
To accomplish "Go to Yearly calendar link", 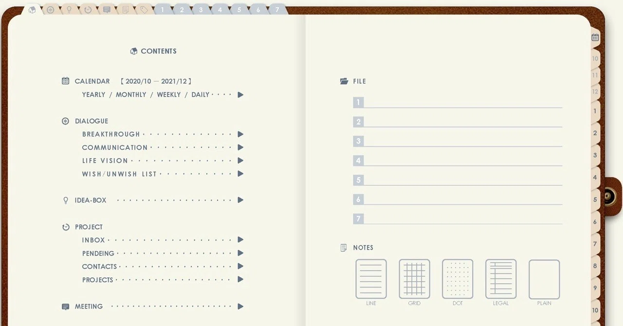I will point(94,95).
